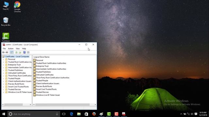Click left scroll arrow of right pane
This screenshot has height=117, width=209.
pyautogui.click(x=34, y=105)
